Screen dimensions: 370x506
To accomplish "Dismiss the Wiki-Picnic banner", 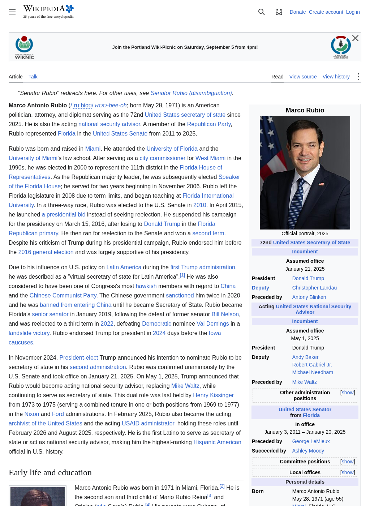I will pyautogui.click(x=355, y=38).
